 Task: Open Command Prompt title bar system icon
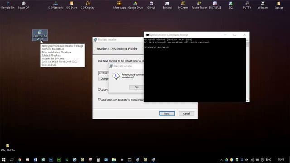[147, 35]
